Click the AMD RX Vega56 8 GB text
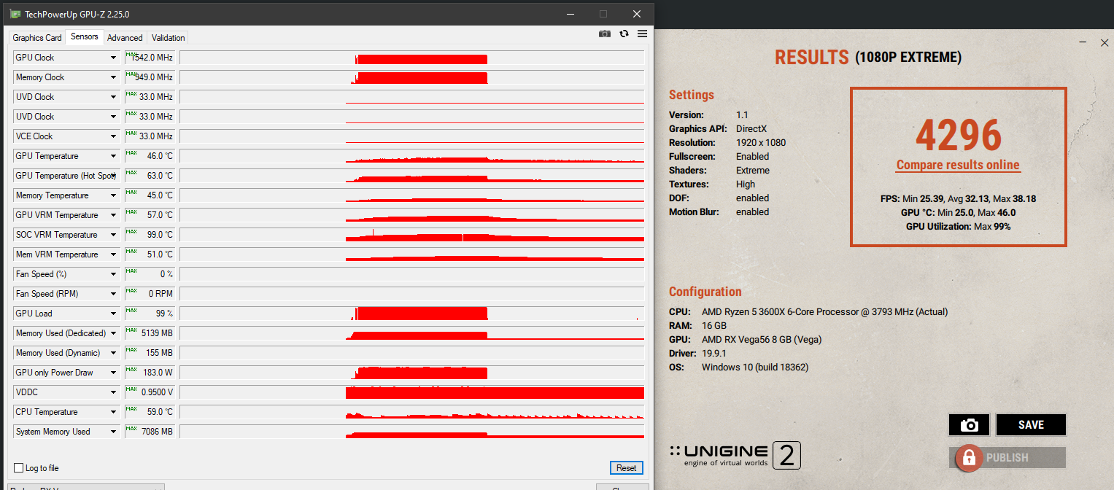Screen dimensions: 1114x490 763,339
